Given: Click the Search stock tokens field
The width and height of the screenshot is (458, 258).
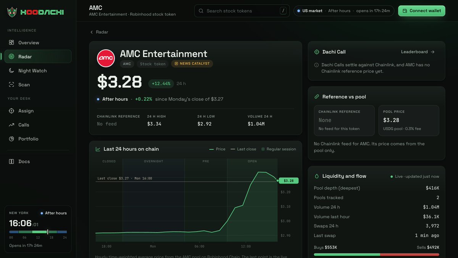Looking at the screenshot, I should tap(242, 11).
